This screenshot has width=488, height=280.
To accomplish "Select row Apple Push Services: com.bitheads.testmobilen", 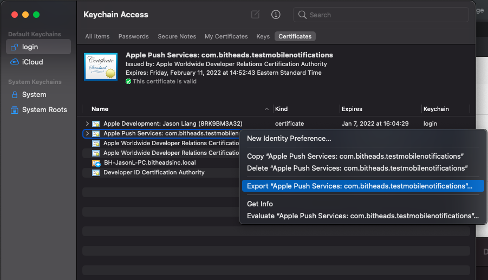I will [x=161, y=133].
